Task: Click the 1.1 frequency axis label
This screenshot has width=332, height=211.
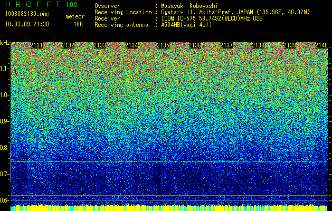Action: (4, 69)
